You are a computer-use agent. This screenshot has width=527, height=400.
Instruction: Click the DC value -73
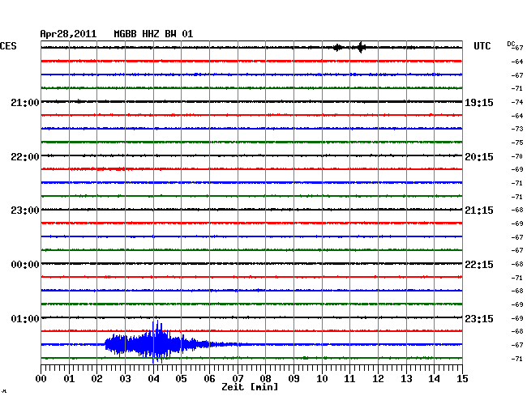[517, 129]
